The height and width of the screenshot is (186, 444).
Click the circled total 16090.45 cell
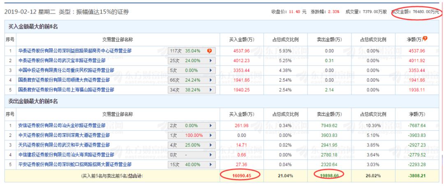click(241, 175)
